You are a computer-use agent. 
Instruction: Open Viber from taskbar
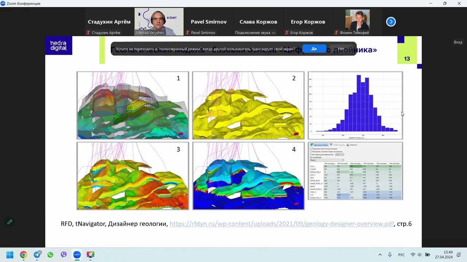63,255
